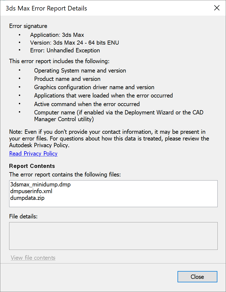Select dmpuserinfo.xml in the file list

[31, 192]
